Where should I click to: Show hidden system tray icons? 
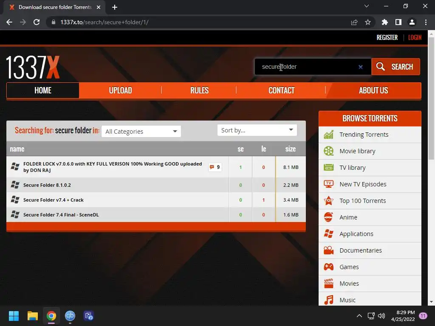[x=359, y=316]
